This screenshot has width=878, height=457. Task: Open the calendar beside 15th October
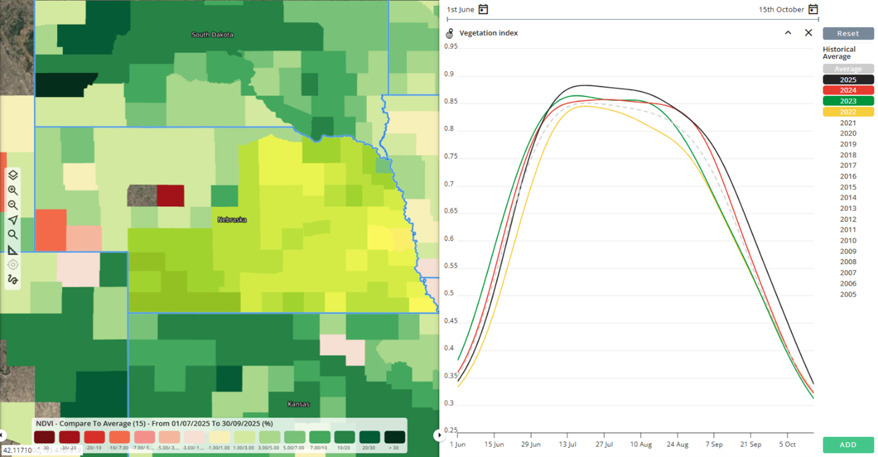[812, 9]
